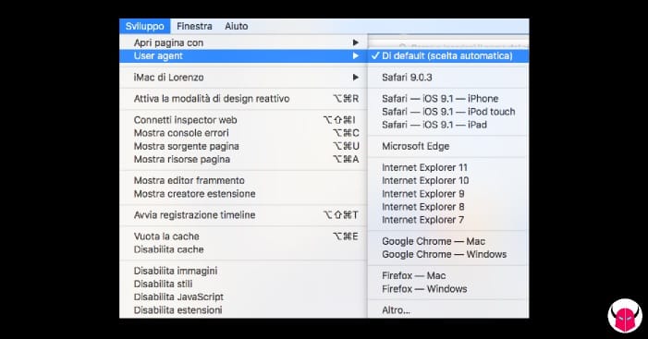Select Safari iOS 9.1 iPad user agent

[x=448, y=125]
